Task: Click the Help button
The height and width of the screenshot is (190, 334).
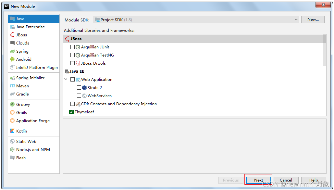Action: click(314, 180)
